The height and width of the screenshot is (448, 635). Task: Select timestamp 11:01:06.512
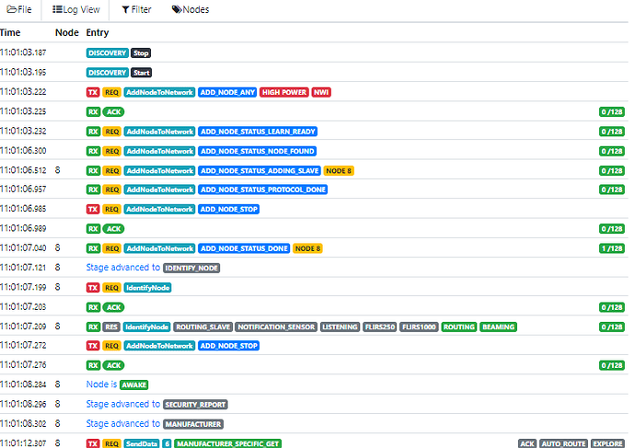[x=23, y=170]
